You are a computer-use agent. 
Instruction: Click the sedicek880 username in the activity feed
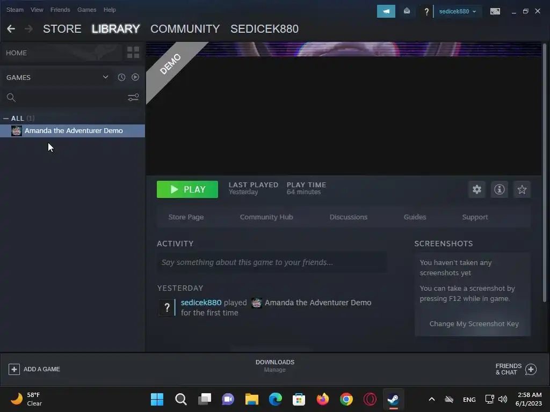tap(201, 303)
